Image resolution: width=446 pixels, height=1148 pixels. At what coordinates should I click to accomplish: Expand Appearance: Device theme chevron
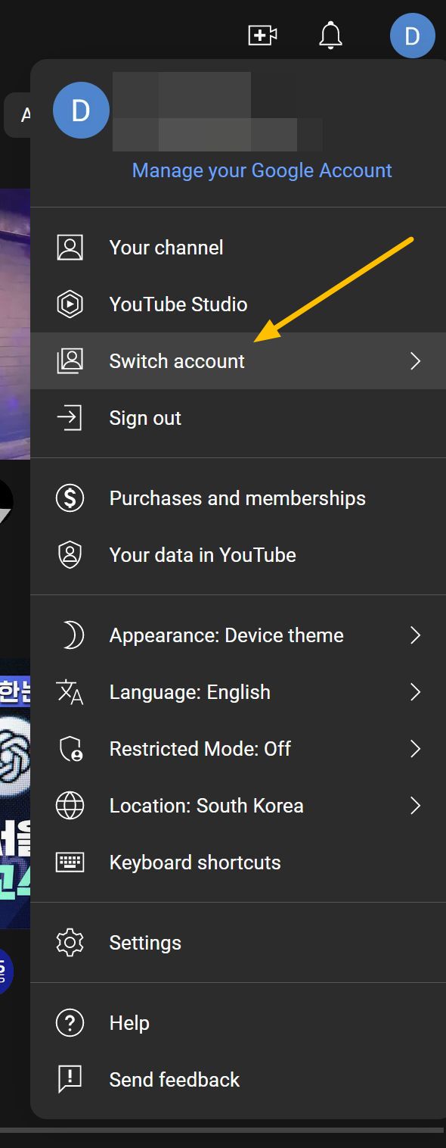pos(414,635)
